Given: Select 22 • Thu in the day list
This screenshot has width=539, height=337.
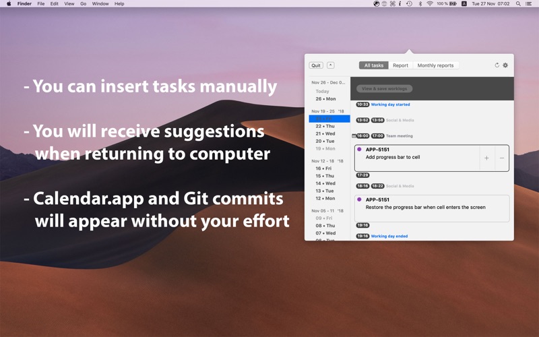Looking at the screenshot, I should pyautogui.click(x=325, y=126).
